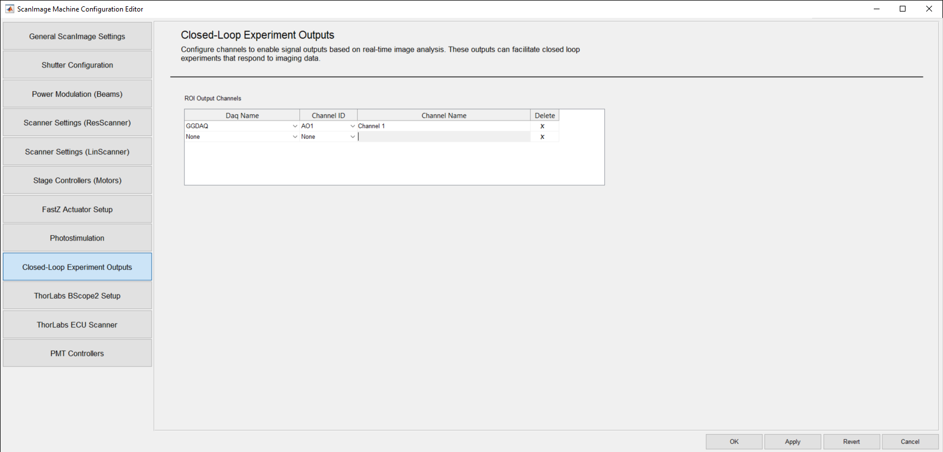Open Scanner Settings (LinScanner) page
This screenshot has width=943, height=452.
click(77, 152)
